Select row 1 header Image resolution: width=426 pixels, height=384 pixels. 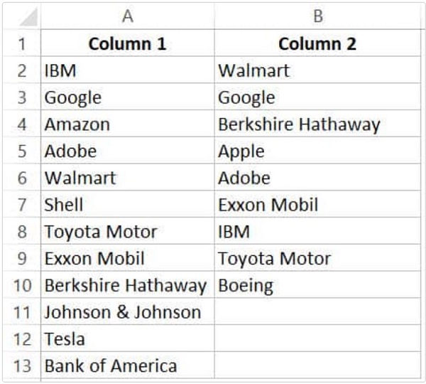pyautogui.click(x=22, y=43)
